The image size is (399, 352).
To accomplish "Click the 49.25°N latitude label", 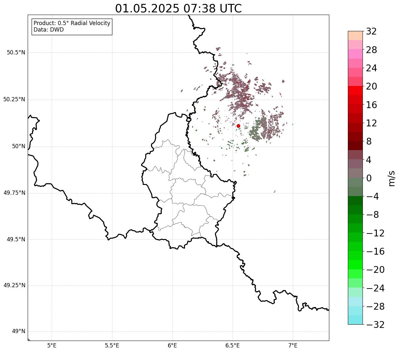I will 14,285.
